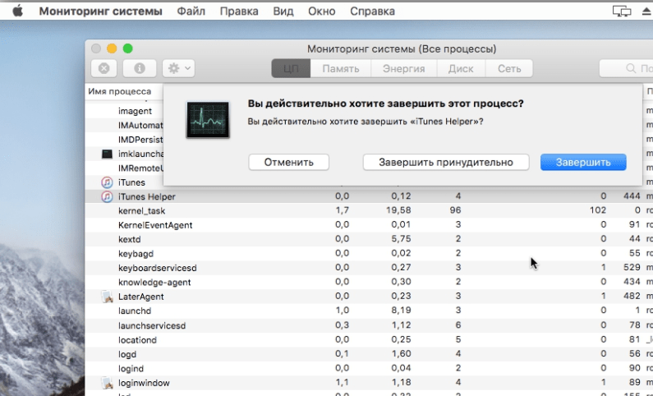Screen dimensions: 653x396
Task: Switch to the Сеть tab
Action: (509, 68)
